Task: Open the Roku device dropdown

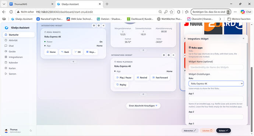Action: point(216,84)
